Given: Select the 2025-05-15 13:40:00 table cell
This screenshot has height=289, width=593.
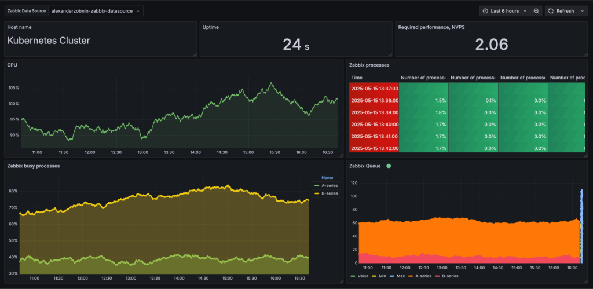Looking at the screenshot, I should click(374, 124).
